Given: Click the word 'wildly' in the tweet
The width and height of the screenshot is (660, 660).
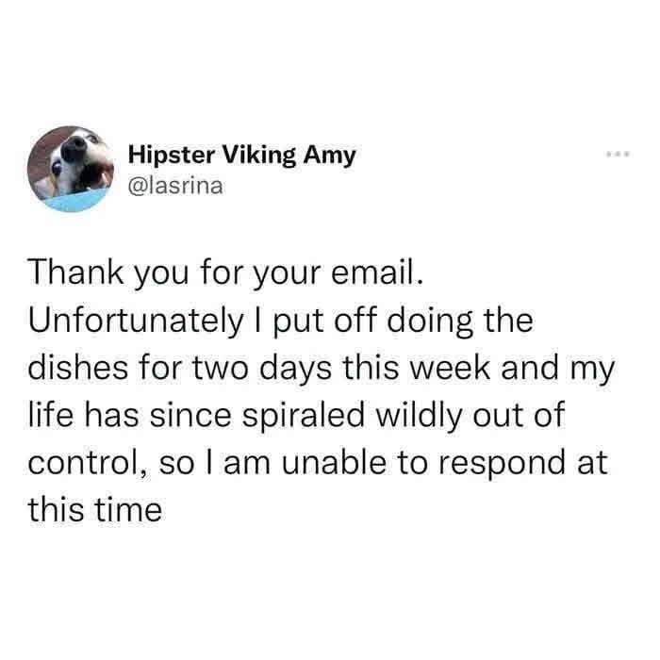Looking at the screenshot, I should point(420,416).
